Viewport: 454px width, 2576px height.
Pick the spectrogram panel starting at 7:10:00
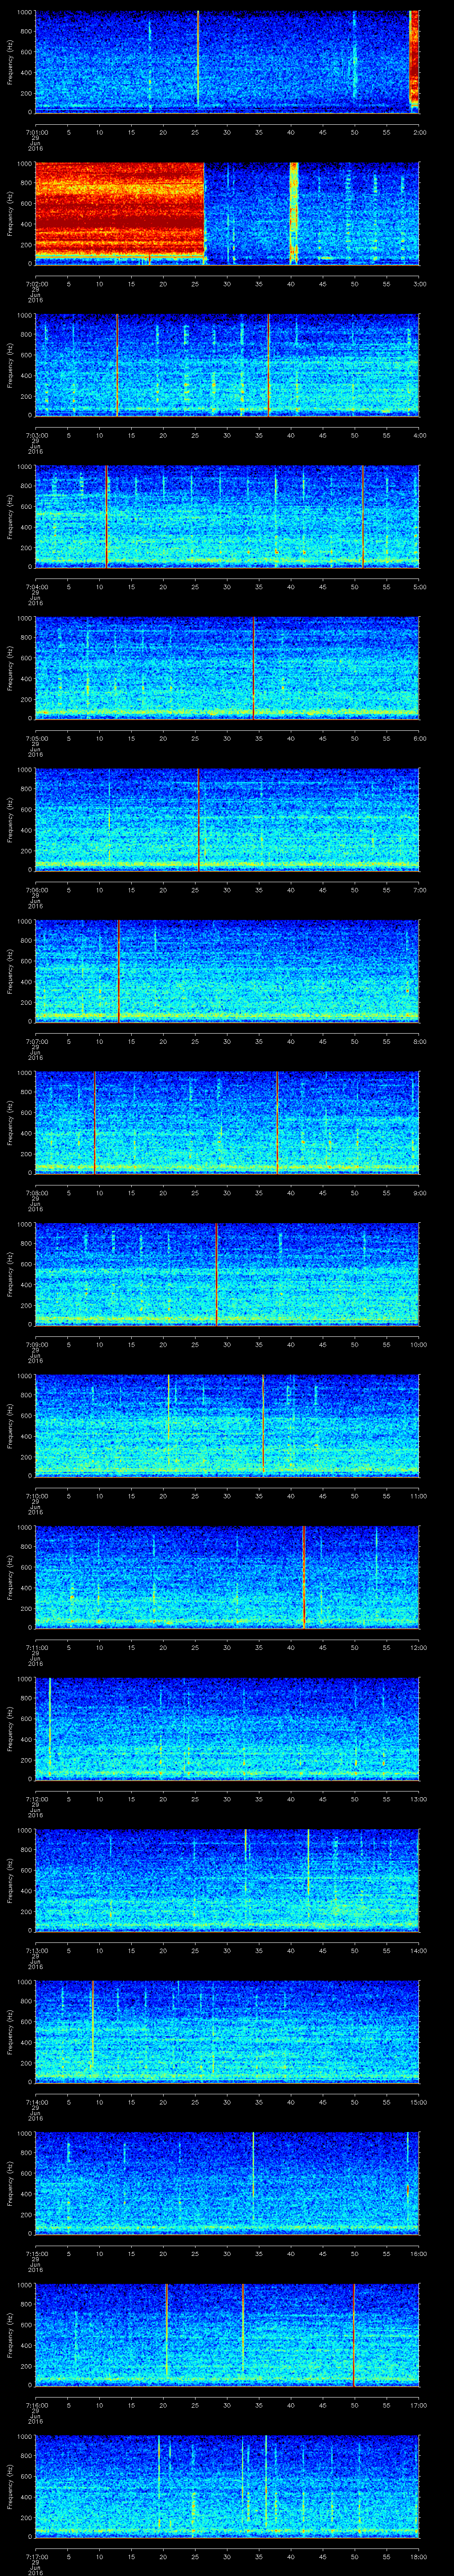pyautogui.click(x=227, y=1425)
